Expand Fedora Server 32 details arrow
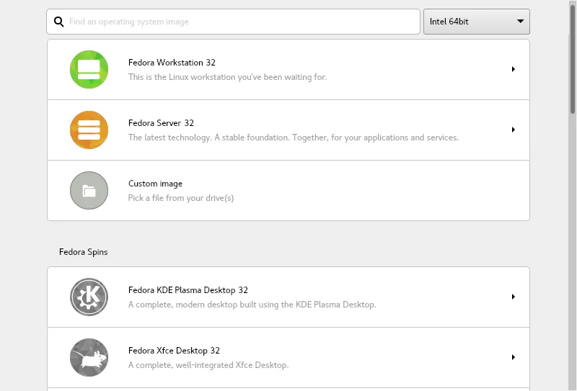Viewport: 577px width, 391px height. click(x=513, y=130)
